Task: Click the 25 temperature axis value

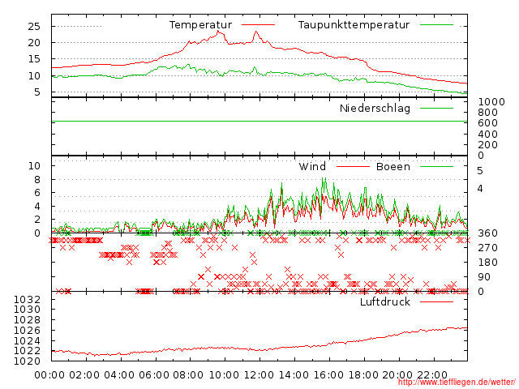Action: click(34, 26)
